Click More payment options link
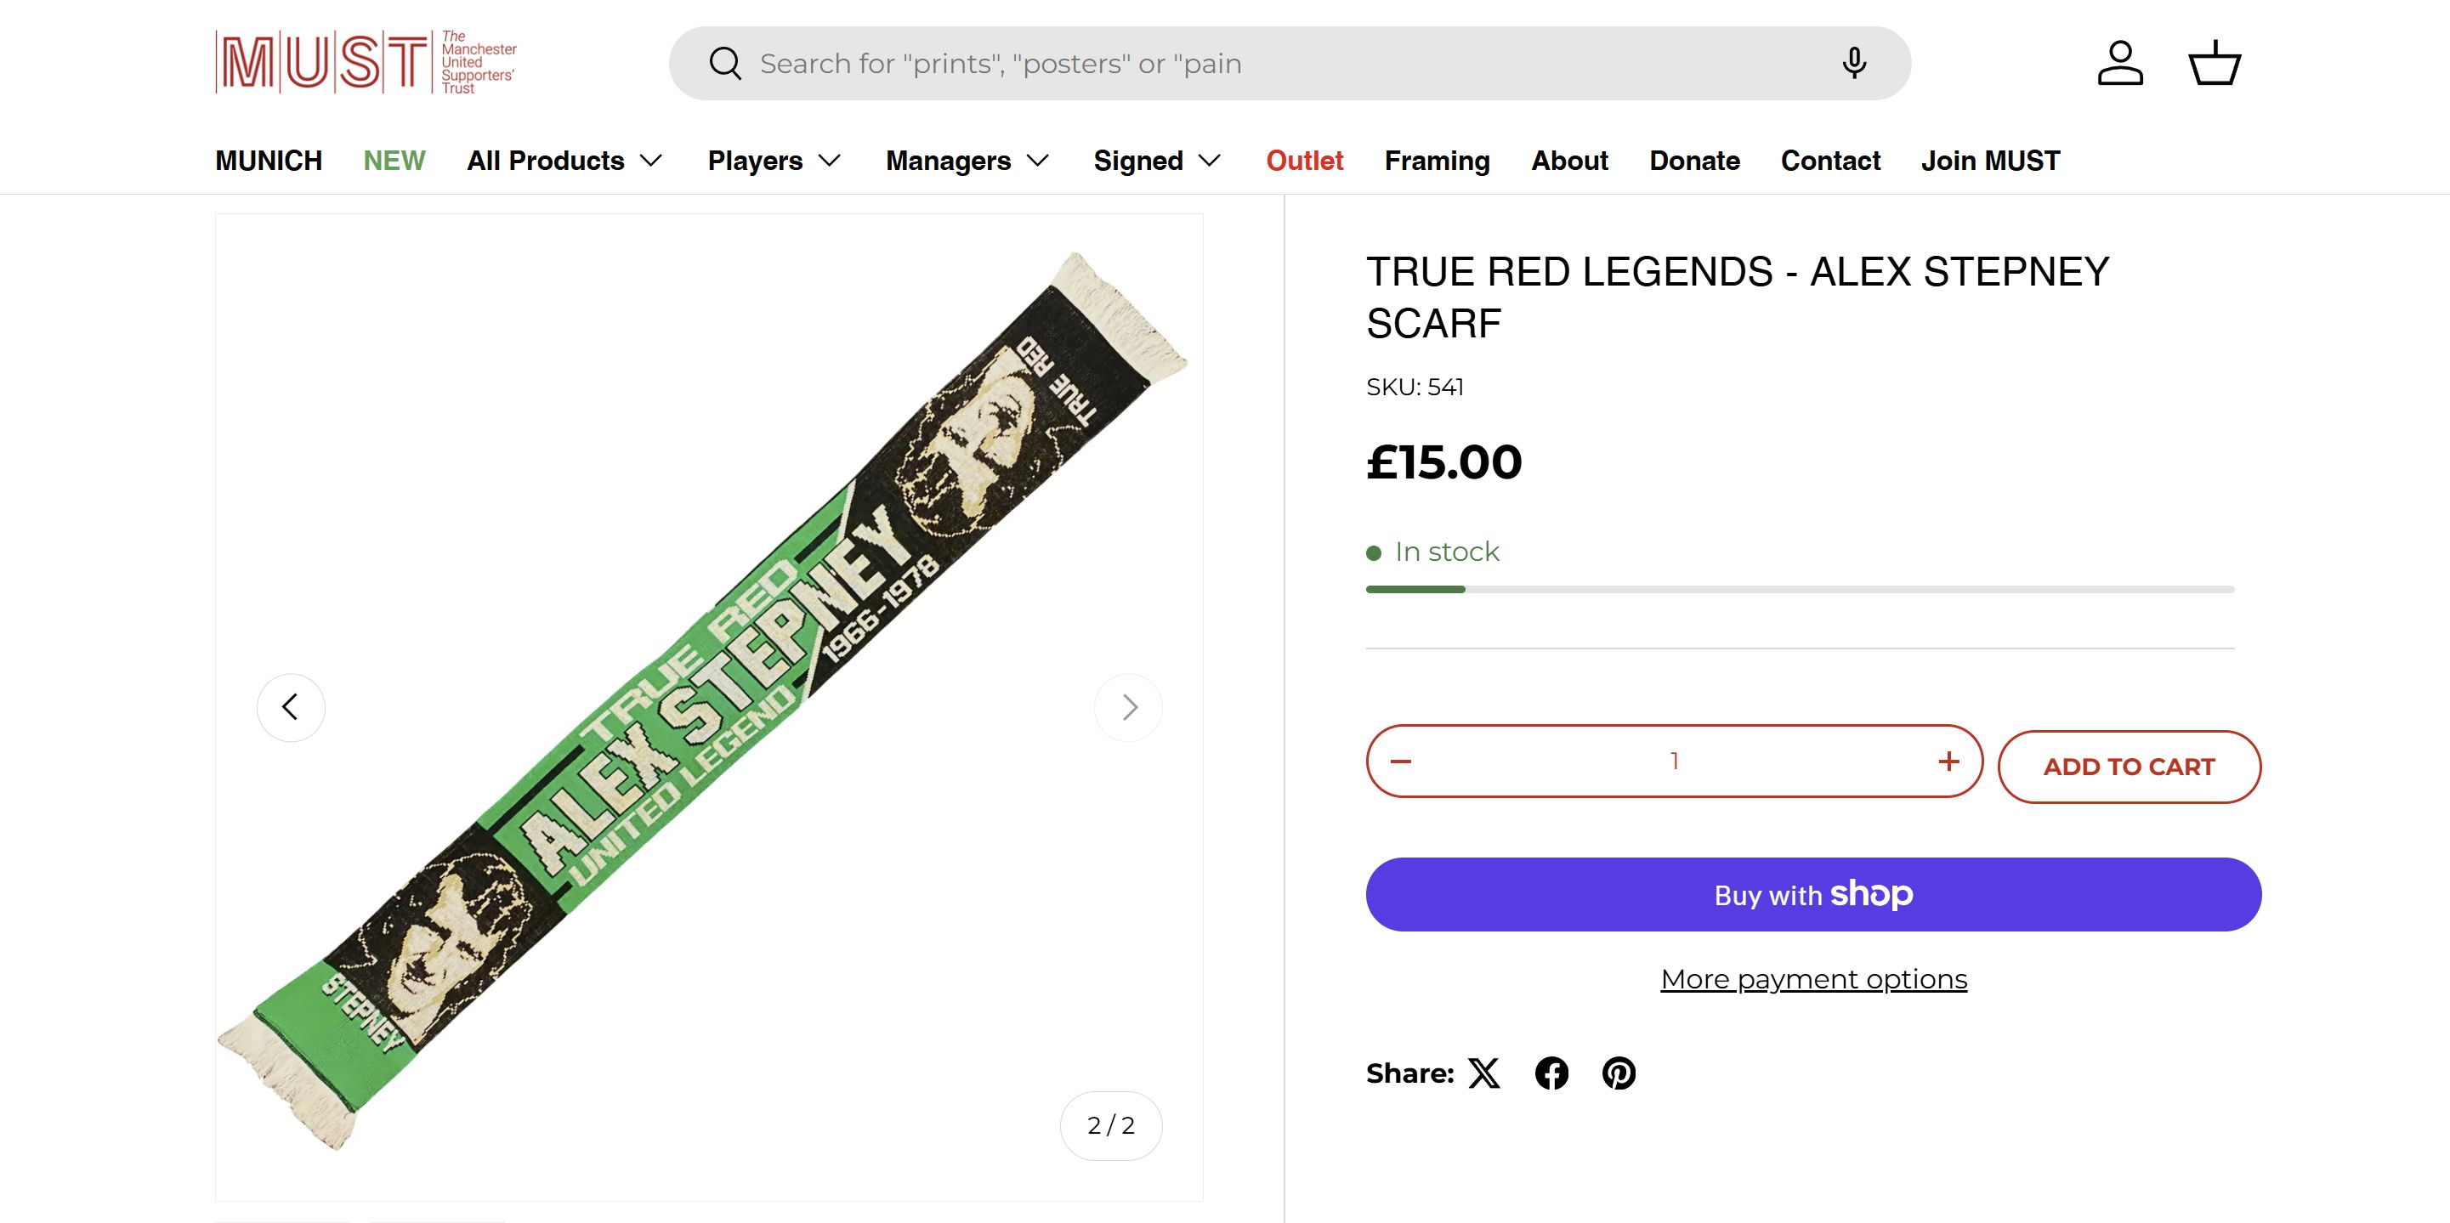The width and height of the screenshot is (2450, 1223). [1812, 978]
